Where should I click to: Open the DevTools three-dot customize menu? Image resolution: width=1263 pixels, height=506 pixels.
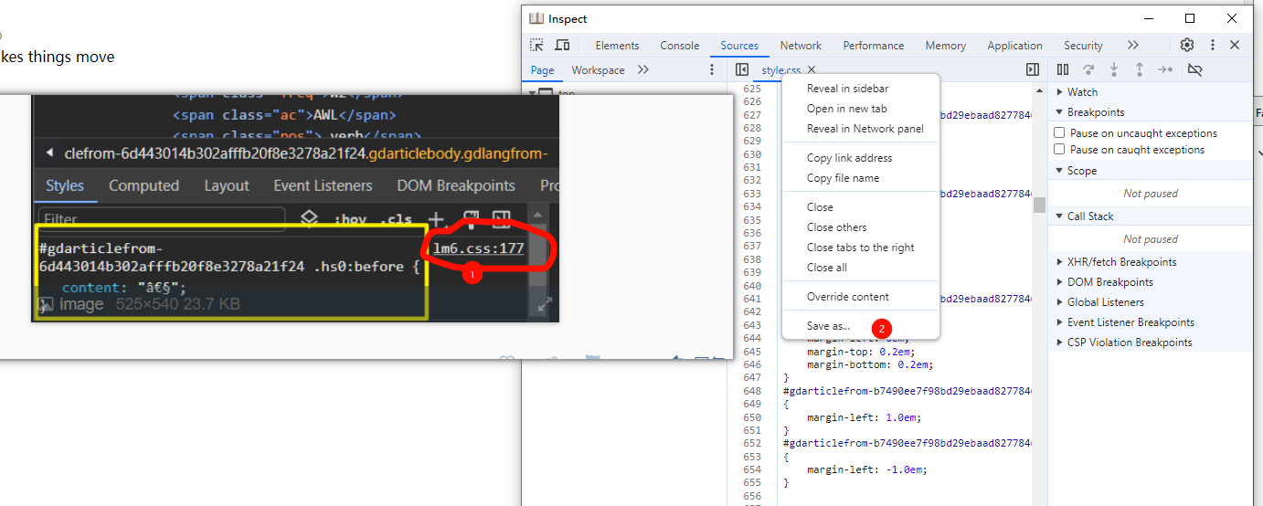(x=1213, y=46)
